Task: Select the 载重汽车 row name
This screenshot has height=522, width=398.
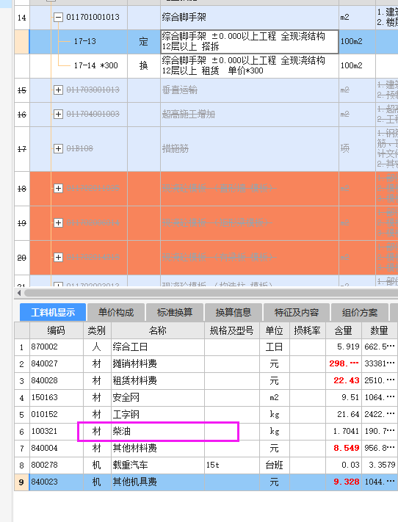Action: [130, 465]
